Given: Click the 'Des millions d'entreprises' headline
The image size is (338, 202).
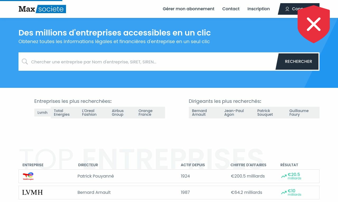Looking at the screenshot, I should click(115, 33).
